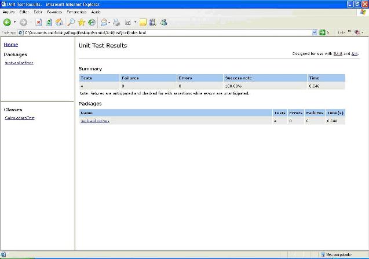Refresh the page with the Refresh icon

pyautogui.click(x=49, y=23)
